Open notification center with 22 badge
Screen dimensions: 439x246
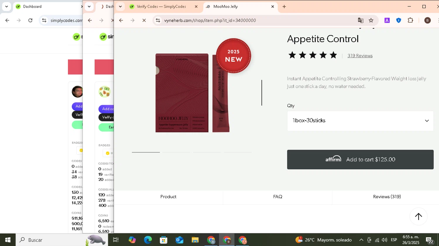click(x=430, y=240)
